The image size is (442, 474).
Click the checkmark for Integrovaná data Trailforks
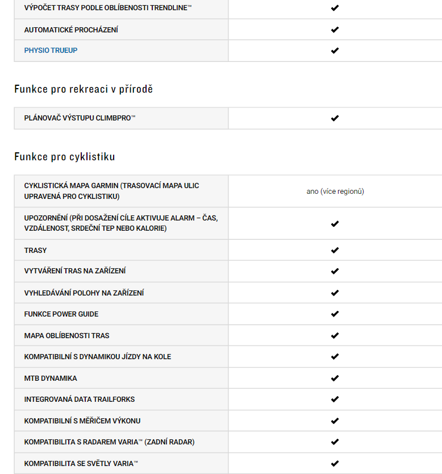click(x=335, y=400)
